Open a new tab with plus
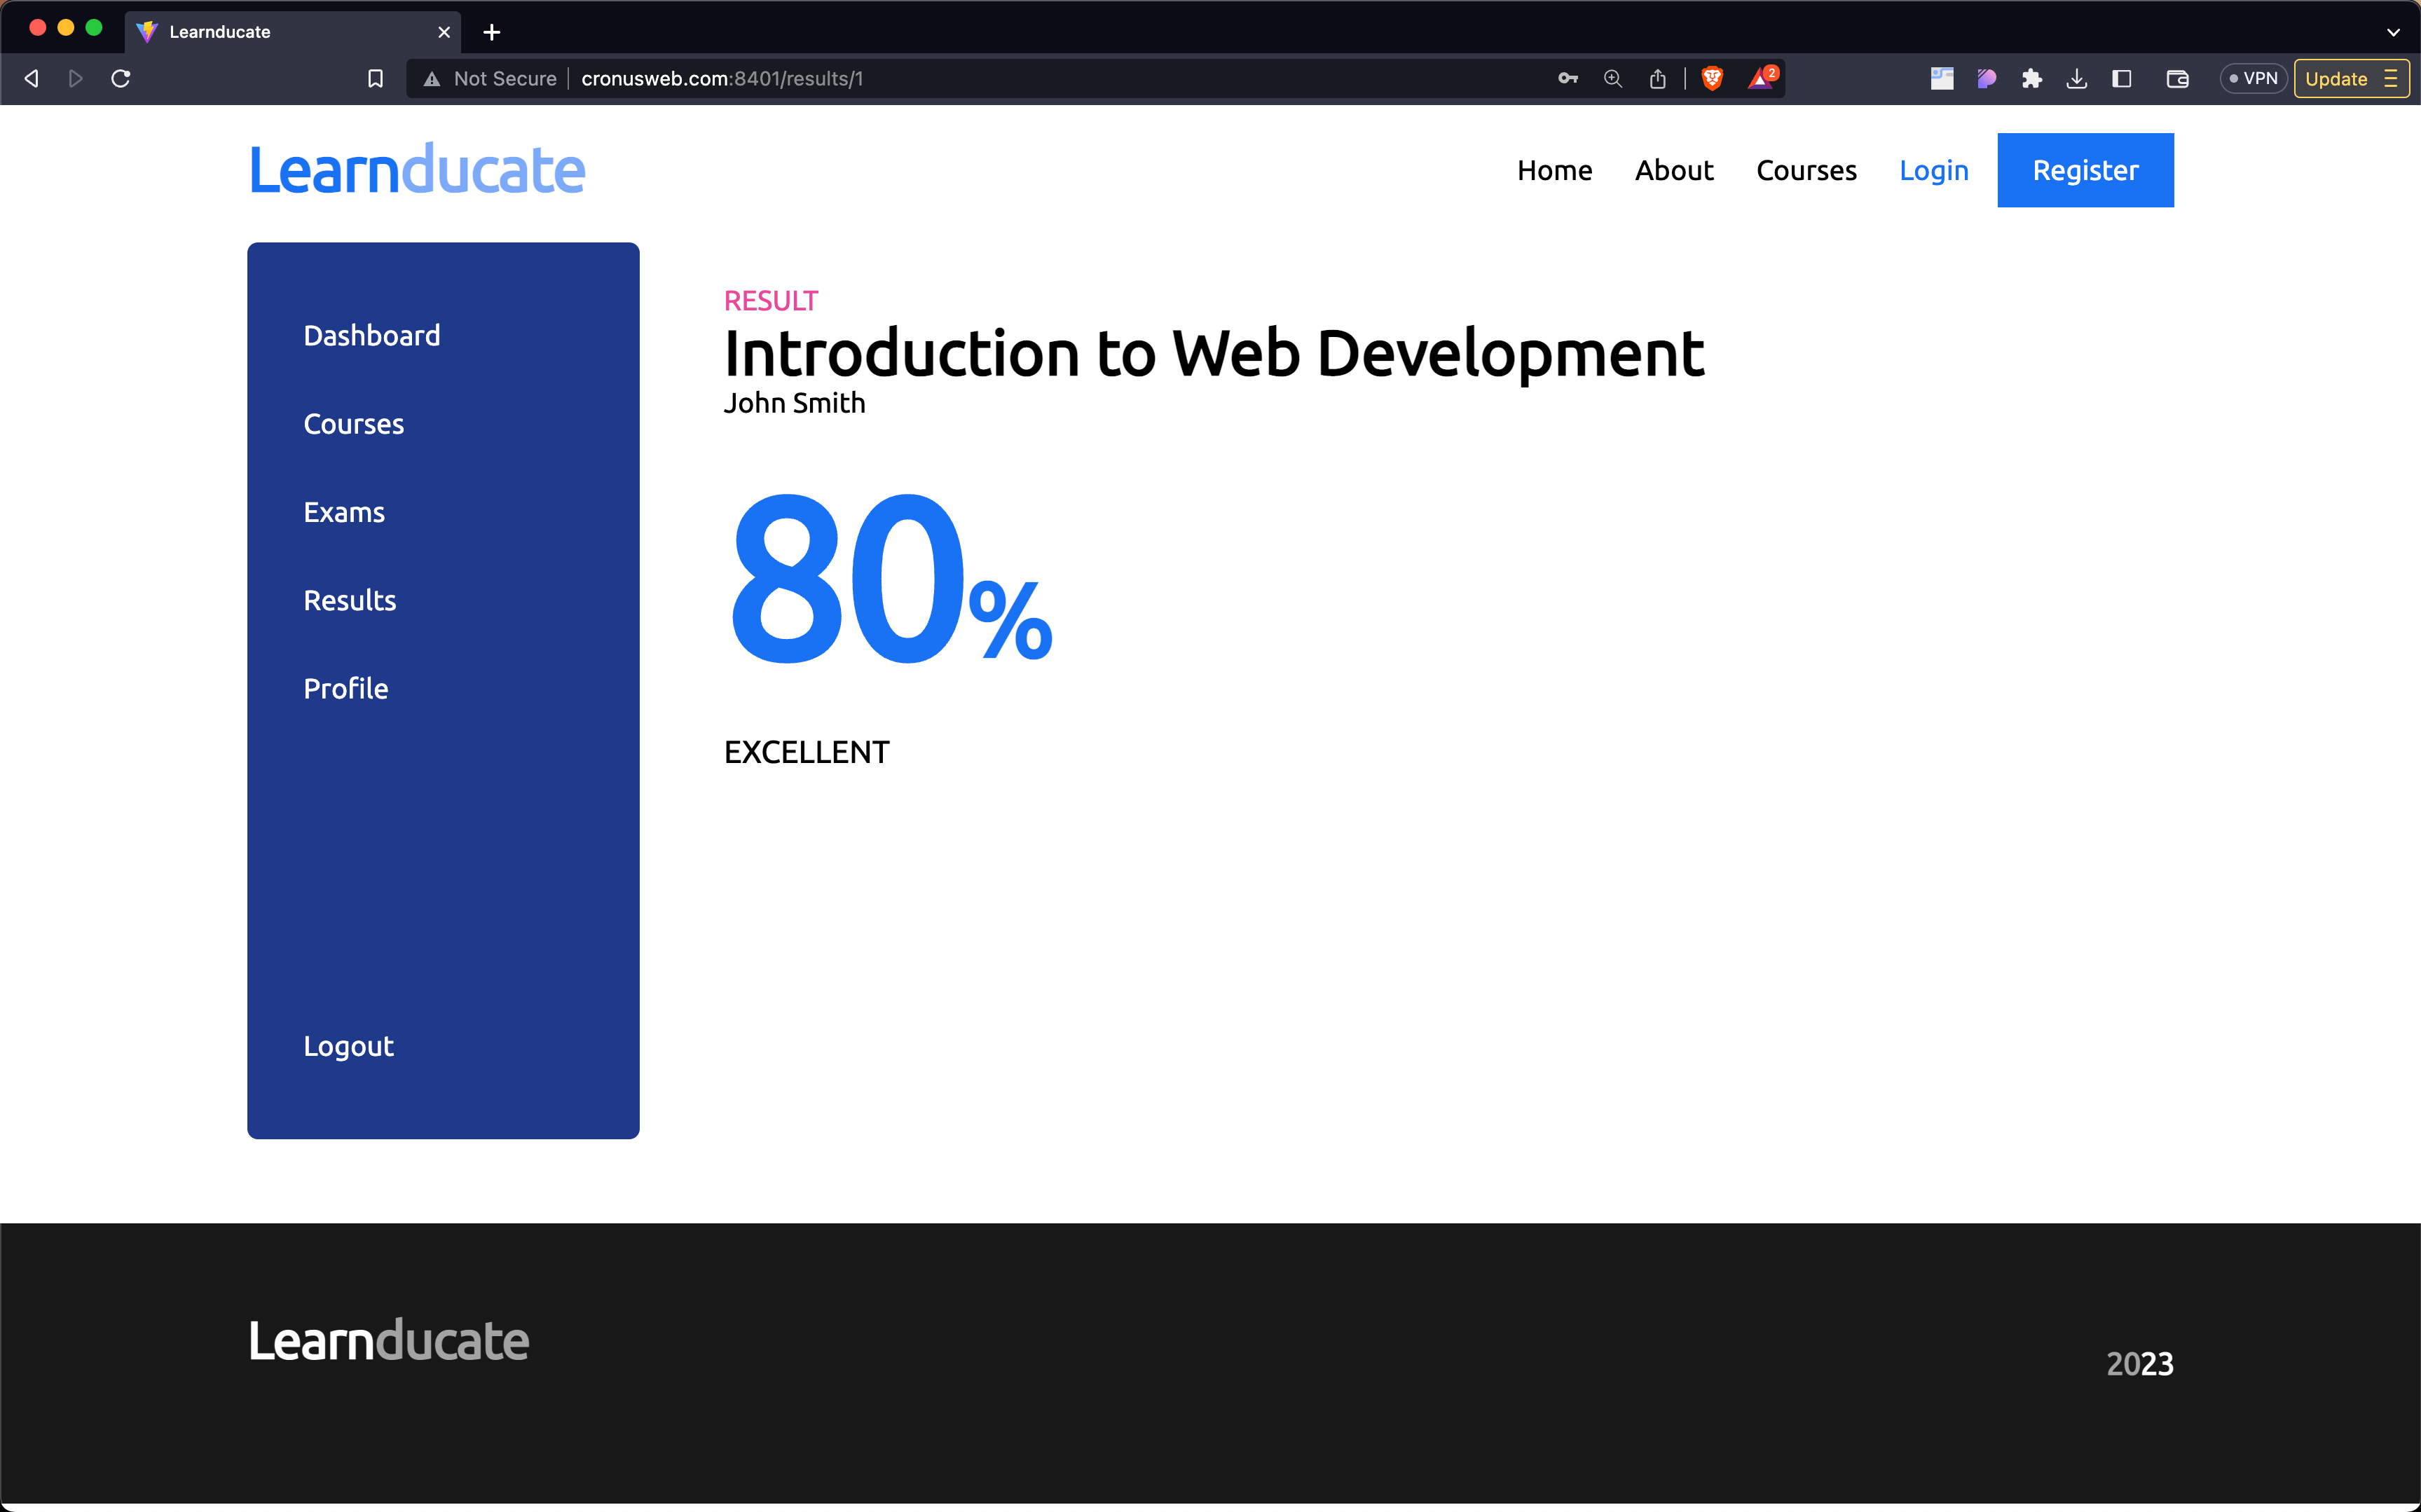The height and width of the screenshot is (1512, 2421). tap(491, 32)
